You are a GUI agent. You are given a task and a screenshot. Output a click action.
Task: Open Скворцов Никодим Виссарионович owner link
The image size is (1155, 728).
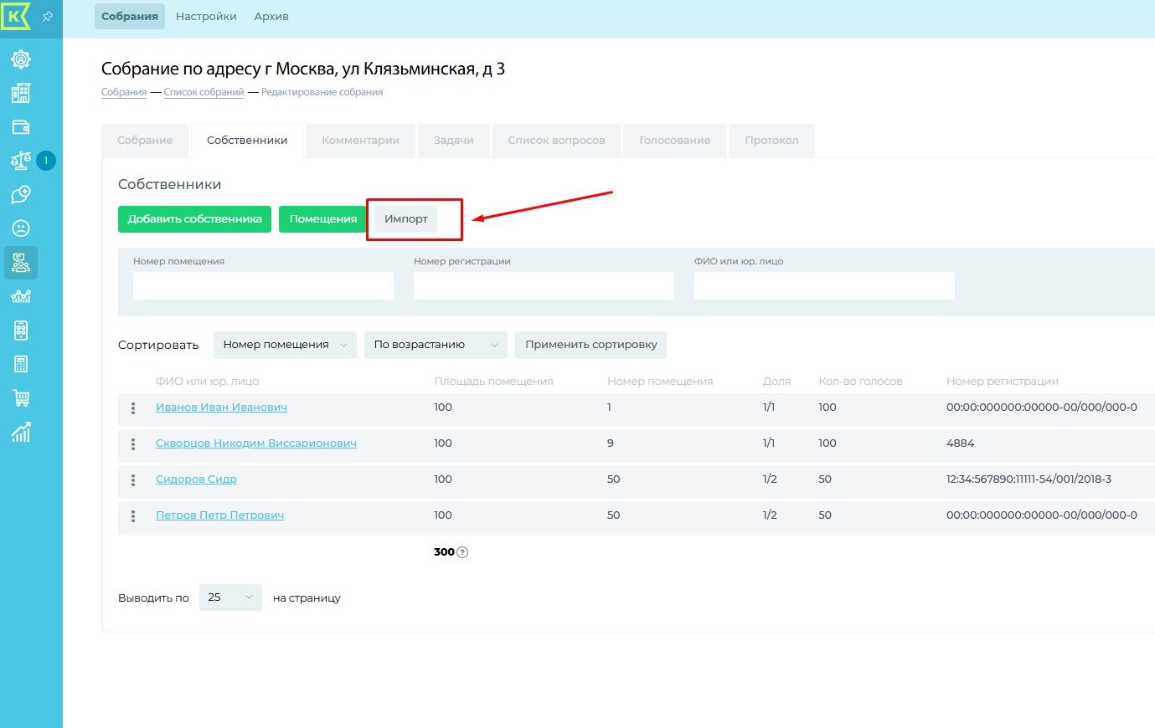[x=256, y=443]
